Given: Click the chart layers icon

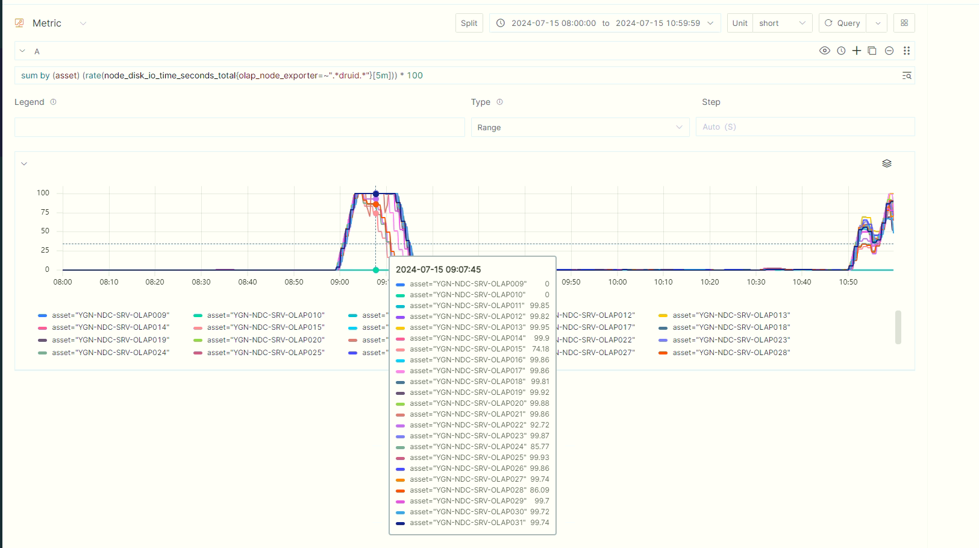Looking at the screenshot, I should [x=886, y=163].
